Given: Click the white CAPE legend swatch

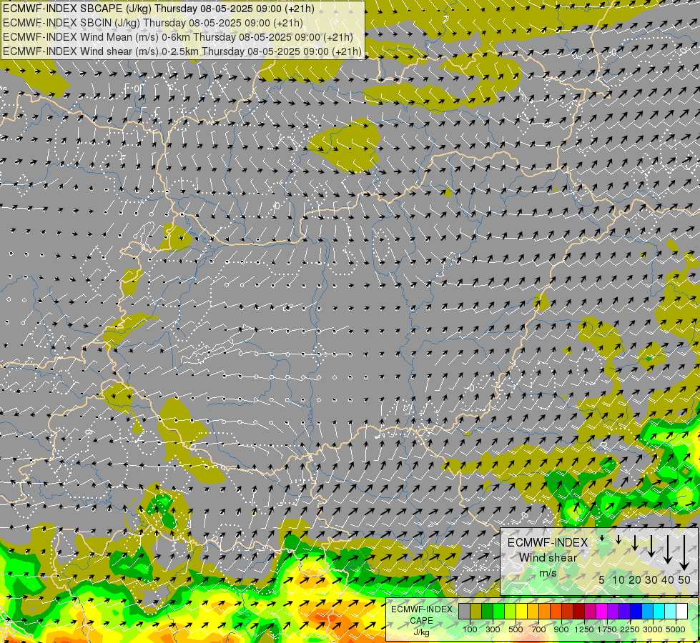Looking at the screenshot, I should click(x=682, y=611).
